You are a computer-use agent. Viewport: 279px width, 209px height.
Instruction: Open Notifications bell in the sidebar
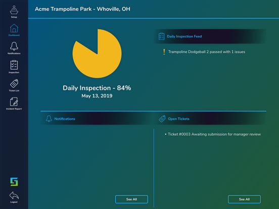coord(14,48)
